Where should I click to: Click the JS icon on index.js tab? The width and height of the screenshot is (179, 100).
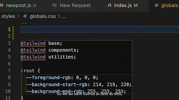109,5
